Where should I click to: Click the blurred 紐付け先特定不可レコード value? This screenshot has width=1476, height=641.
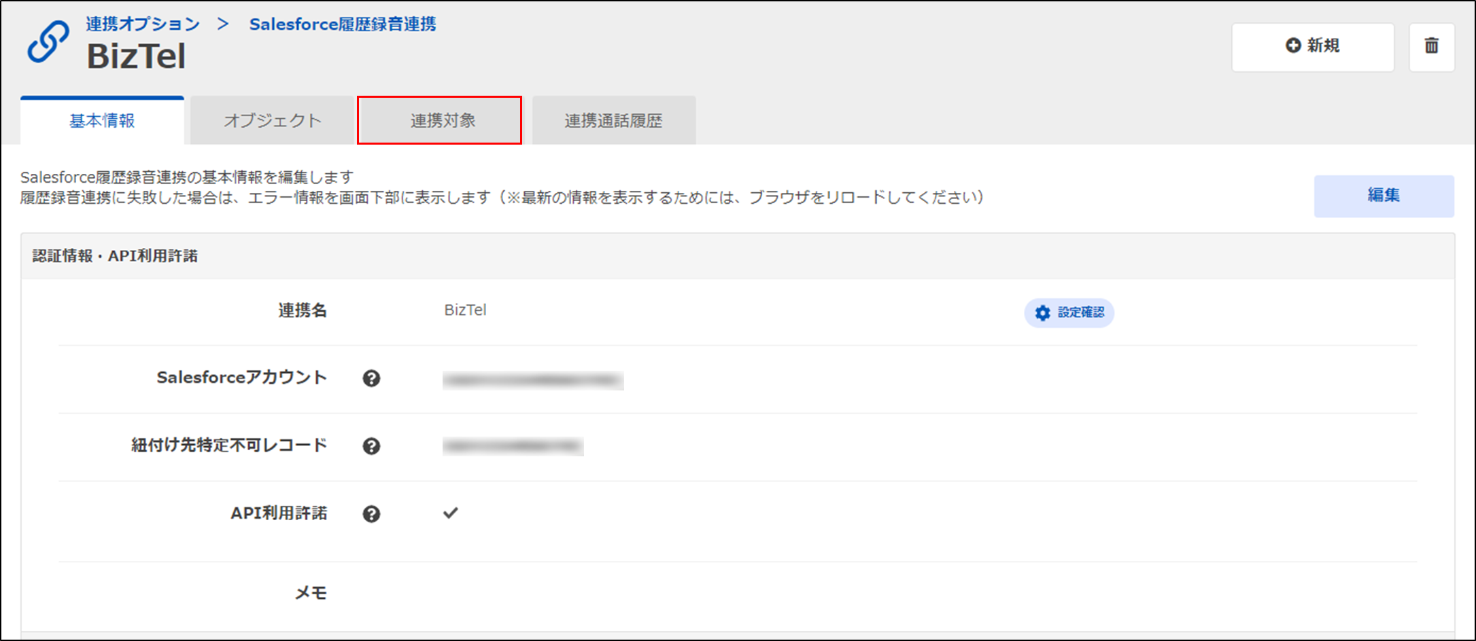pyautogui.click(x=513, y=446)
